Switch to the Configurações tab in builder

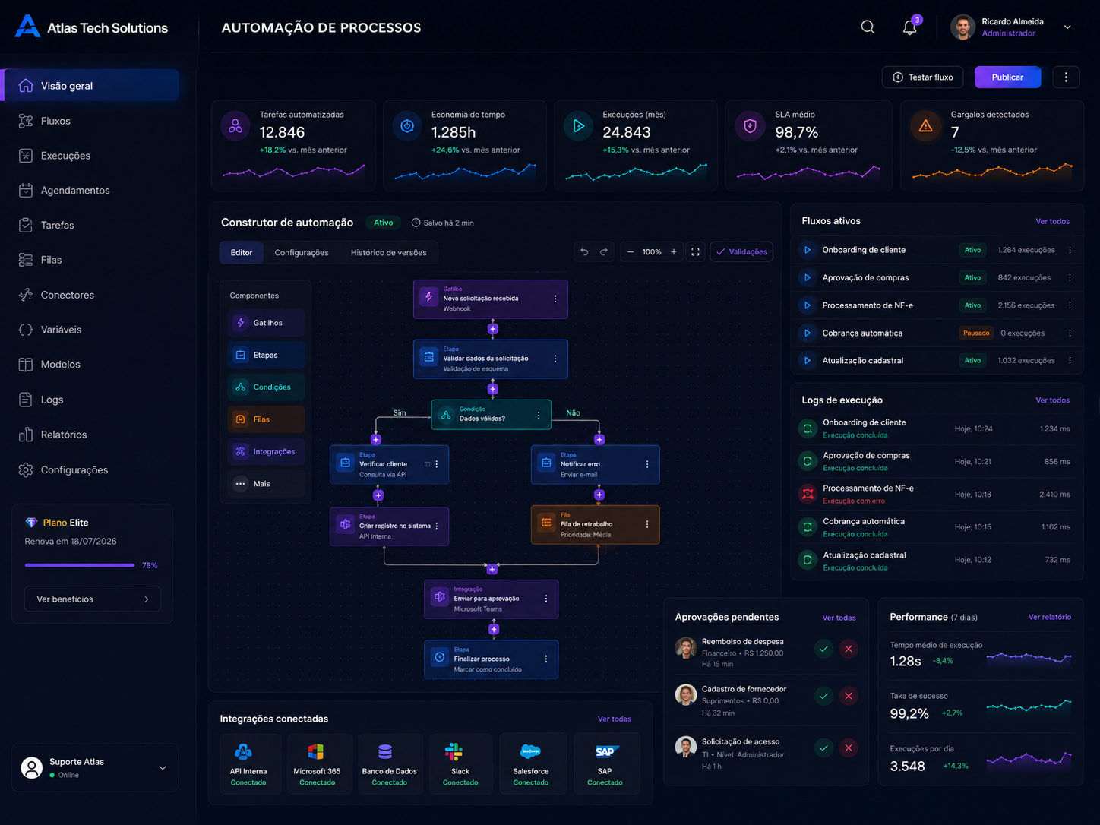pyautogui.click(x=302, y=252)
